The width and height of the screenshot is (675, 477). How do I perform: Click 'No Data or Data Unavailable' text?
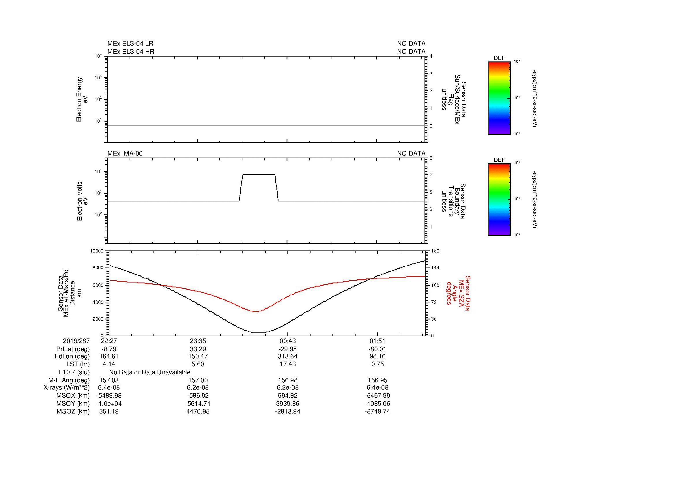(x=150, y=372)
